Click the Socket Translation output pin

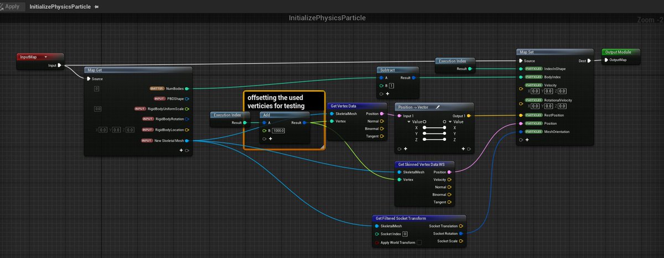coord(461,226)
